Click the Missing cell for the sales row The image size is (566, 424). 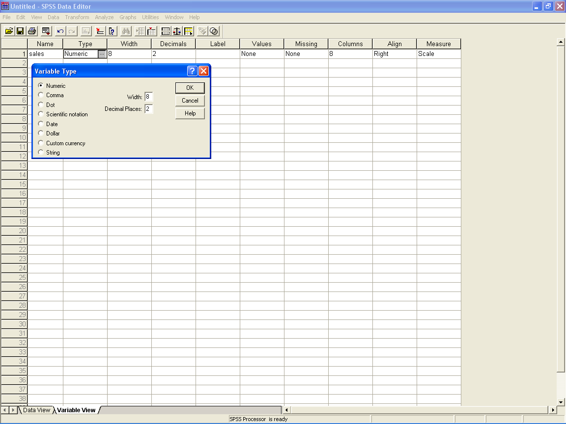pyautogui.click(x=306, y=53)
